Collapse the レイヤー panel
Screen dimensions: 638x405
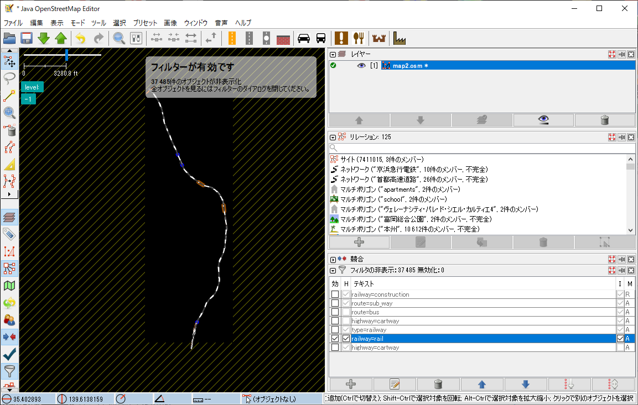[333, 54]
